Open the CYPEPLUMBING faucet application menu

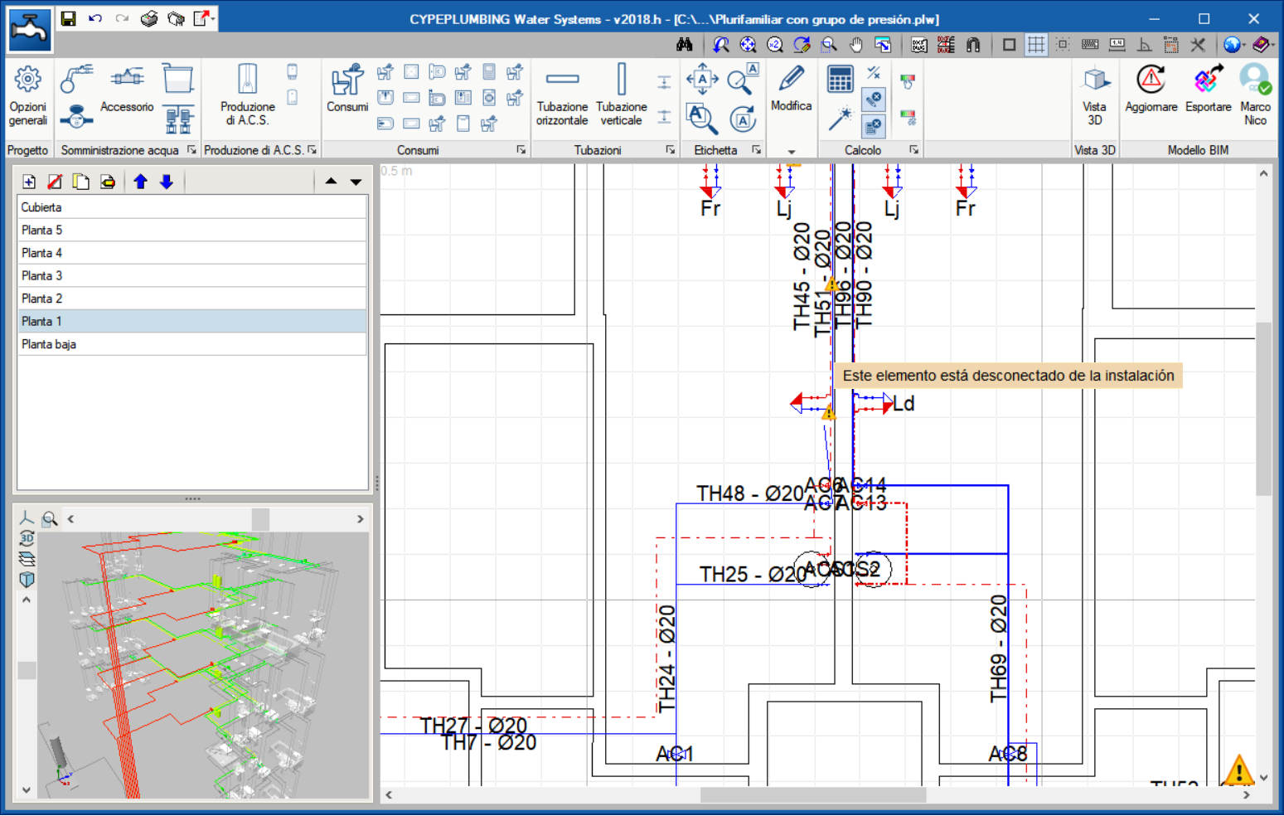pos(30,29)
